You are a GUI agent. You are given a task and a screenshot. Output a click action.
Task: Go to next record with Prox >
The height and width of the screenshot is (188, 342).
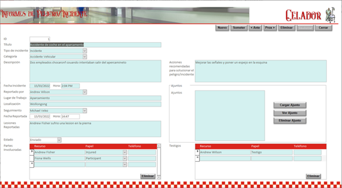click(270, 28)
